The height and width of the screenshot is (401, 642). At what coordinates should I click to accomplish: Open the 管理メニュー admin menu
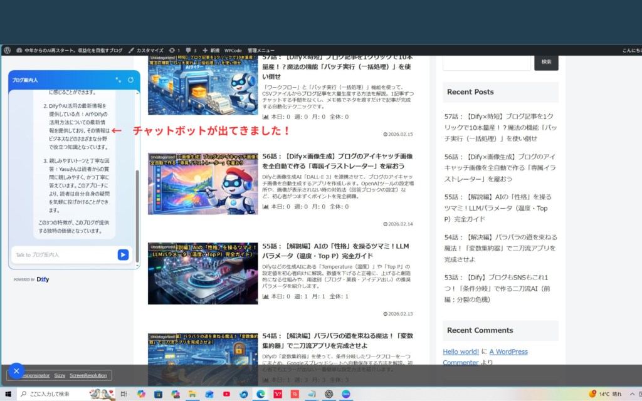tap(260, 50)
